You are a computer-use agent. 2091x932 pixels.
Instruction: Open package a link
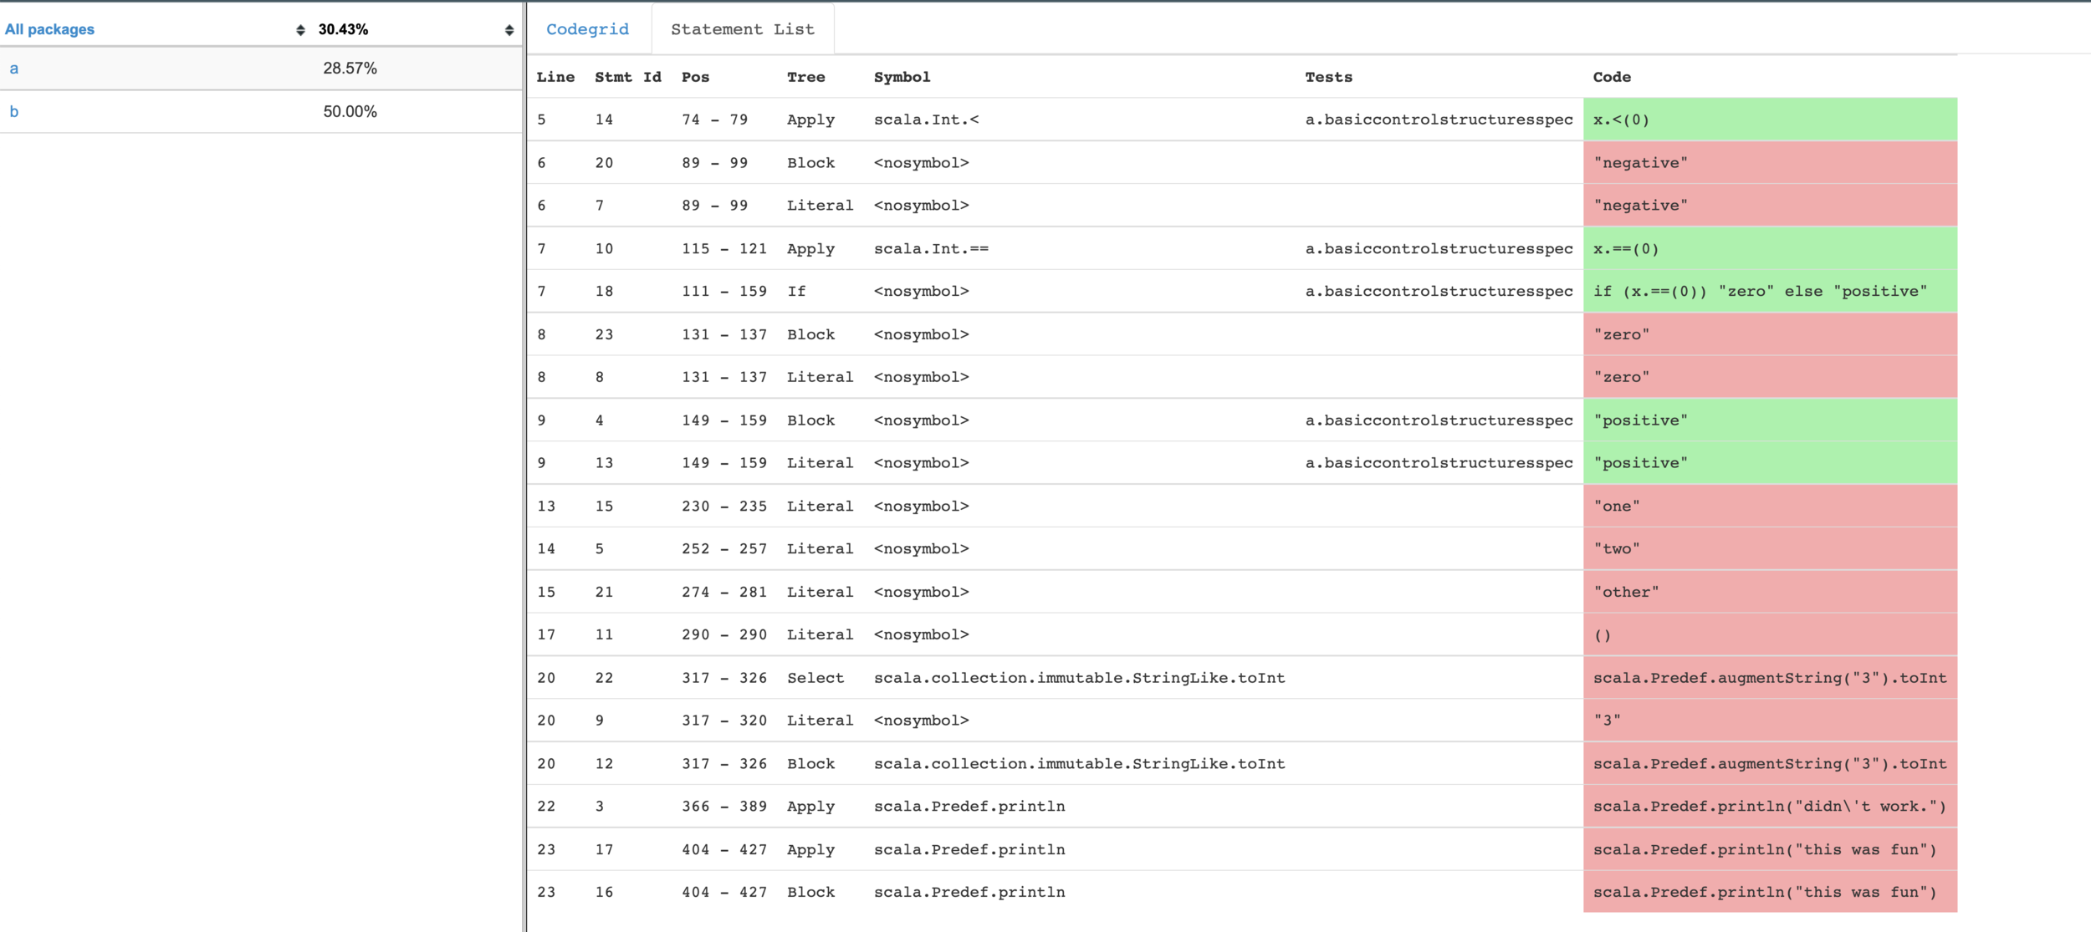(x=14, y=69)
